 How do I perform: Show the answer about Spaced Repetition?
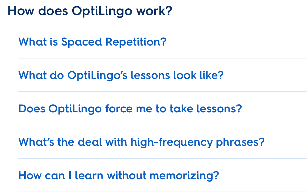pos(92,42)
